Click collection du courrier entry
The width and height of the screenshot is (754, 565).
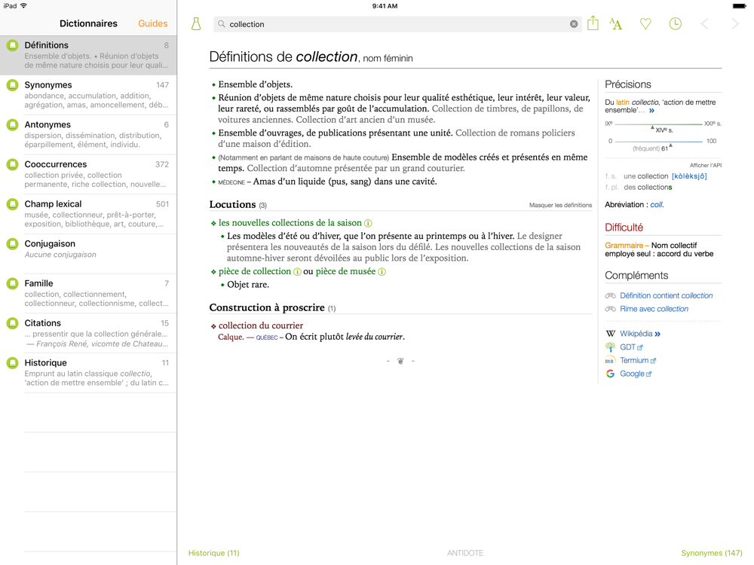tap(261, 325)
